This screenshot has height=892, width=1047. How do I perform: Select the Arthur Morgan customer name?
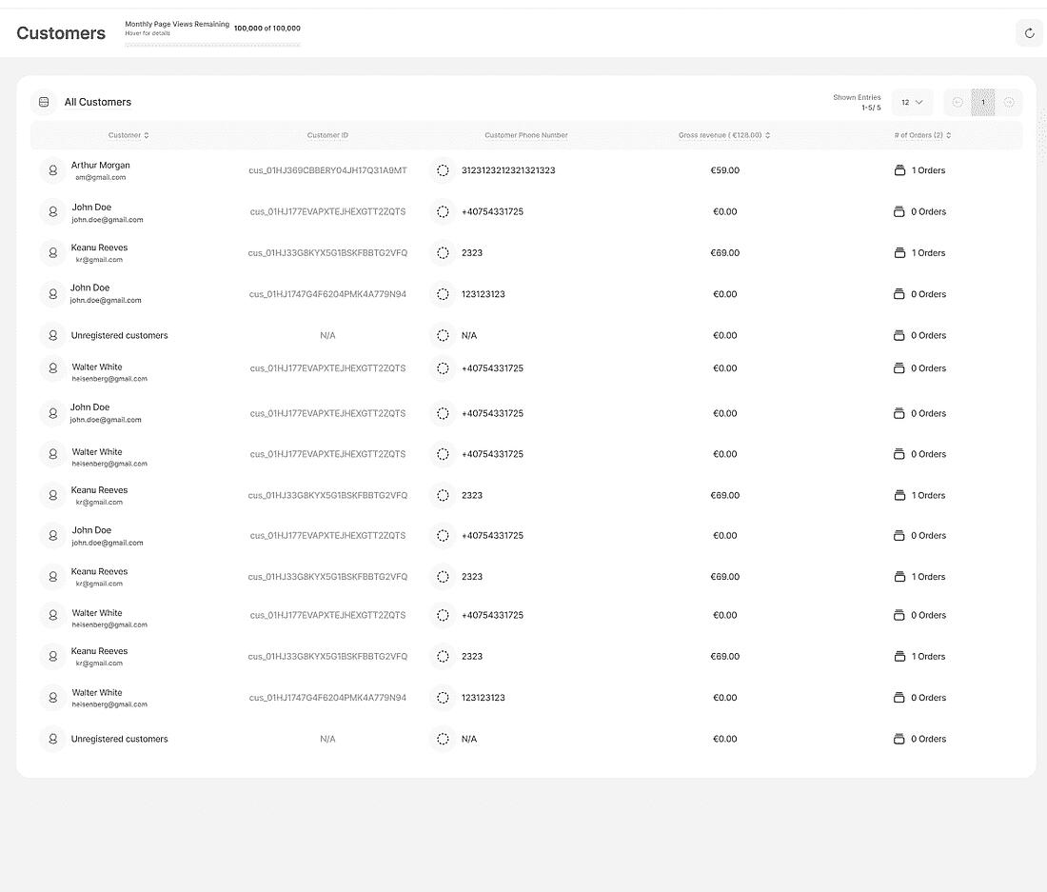tap(100, 166)
